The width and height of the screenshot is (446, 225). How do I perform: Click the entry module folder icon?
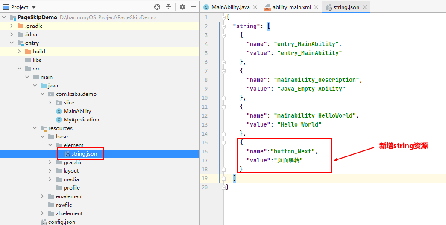(21, 43)
